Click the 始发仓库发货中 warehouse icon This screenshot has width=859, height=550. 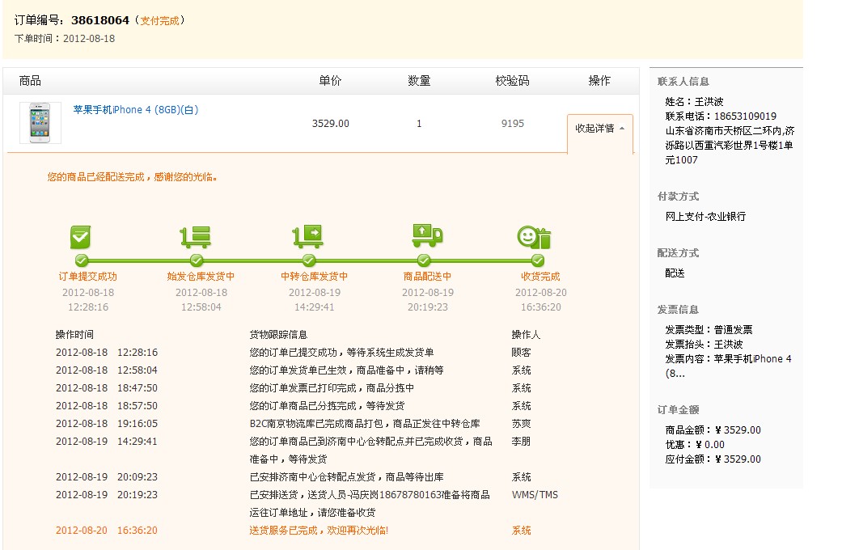click(x=194, y=237)
